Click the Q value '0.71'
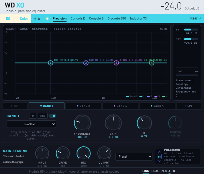204x174 pixels. pos(144,136)
